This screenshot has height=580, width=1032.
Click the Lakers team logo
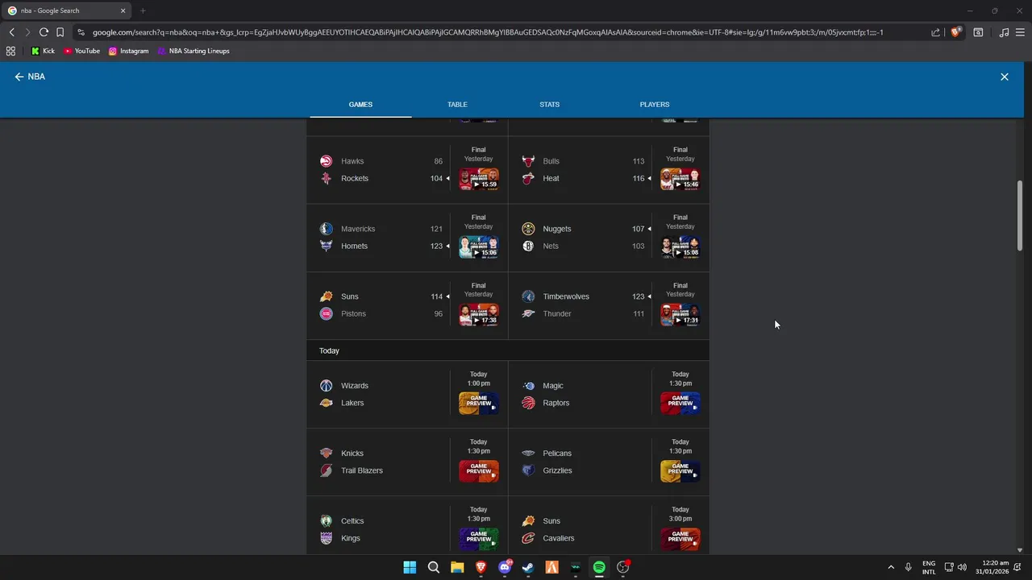coord(326,404)
